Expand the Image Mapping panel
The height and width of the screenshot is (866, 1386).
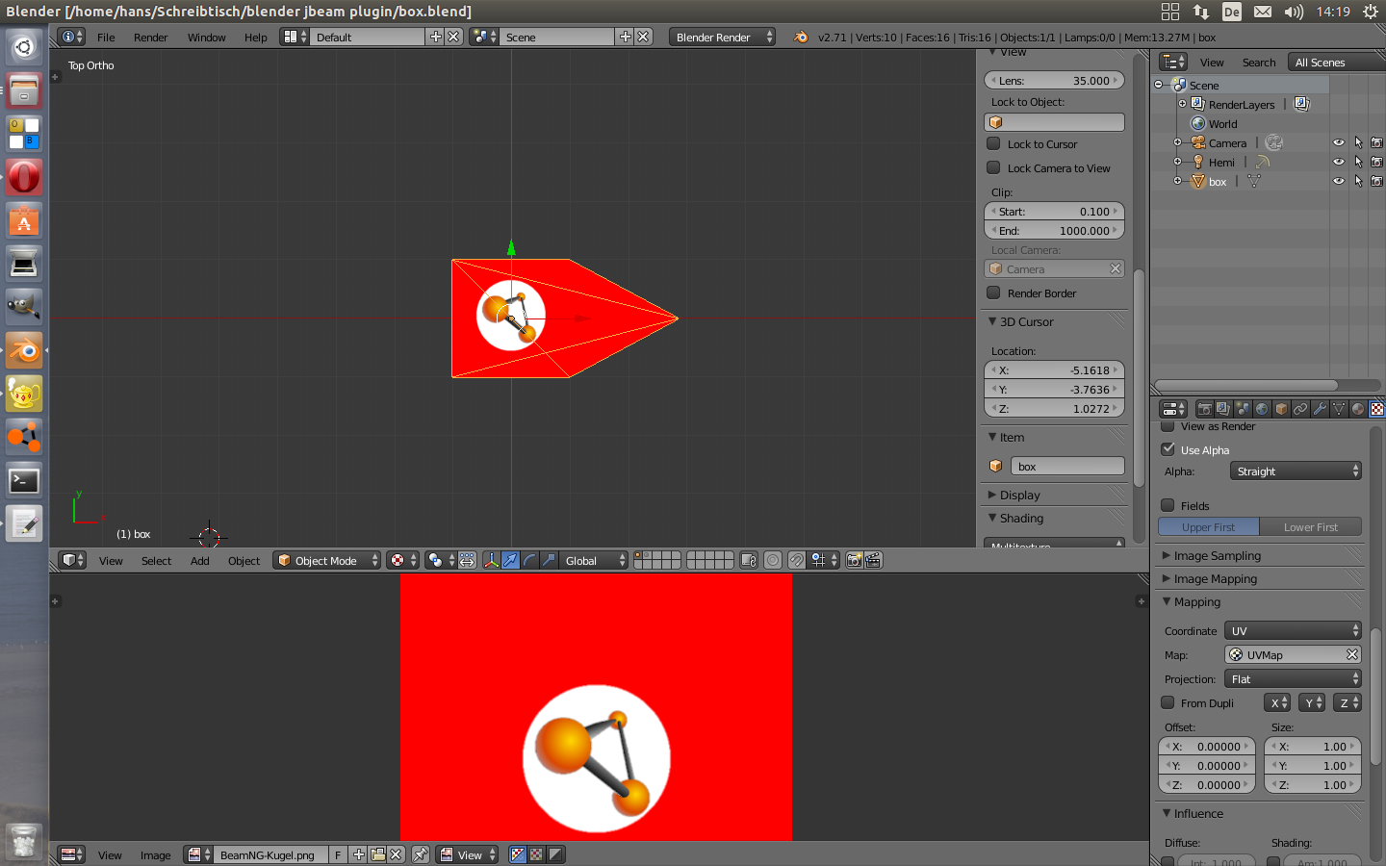[1215, 578]
